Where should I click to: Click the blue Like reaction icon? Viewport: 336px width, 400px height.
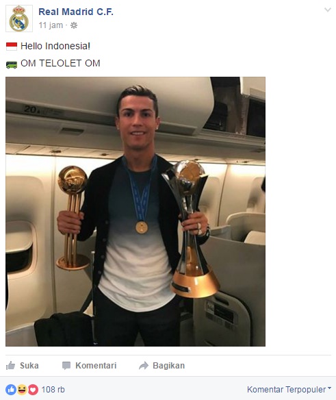point(11,390)
